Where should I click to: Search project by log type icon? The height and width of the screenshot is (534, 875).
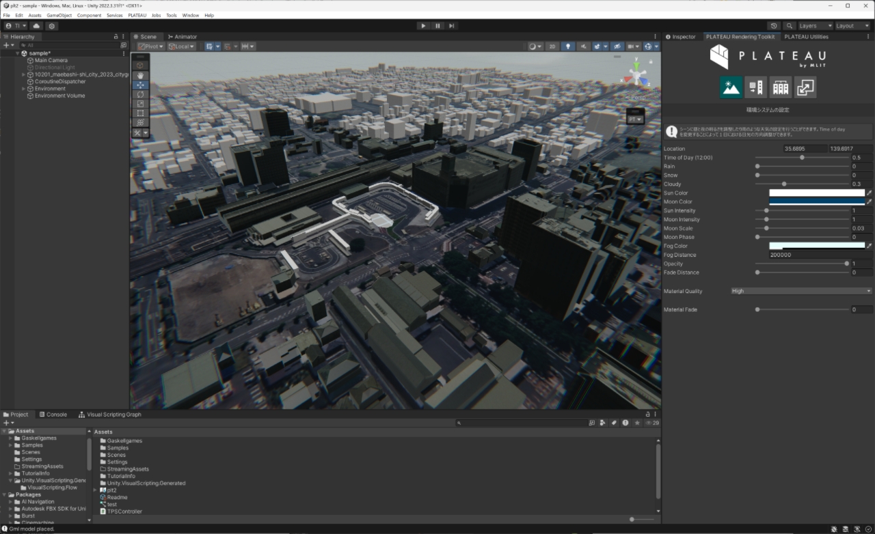(625, 423)
